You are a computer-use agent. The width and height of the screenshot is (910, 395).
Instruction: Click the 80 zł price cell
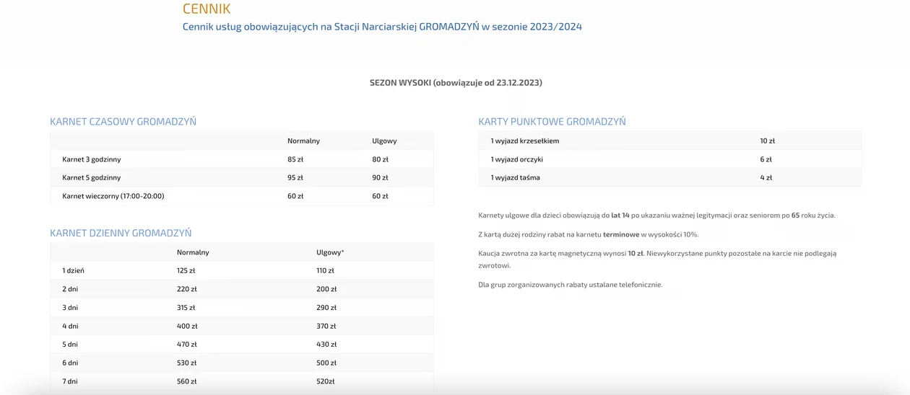380,159
